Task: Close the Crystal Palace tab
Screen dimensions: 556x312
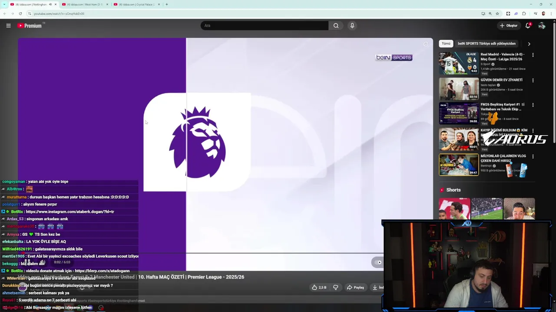Action: pos(159,4)
